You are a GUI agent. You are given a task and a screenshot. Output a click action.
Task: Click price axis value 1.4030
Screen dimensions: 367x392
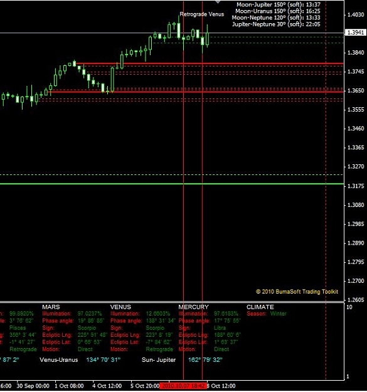(356, 15)
